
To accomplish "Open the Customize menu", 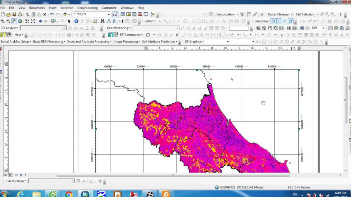I will click(x=109, y=8).
